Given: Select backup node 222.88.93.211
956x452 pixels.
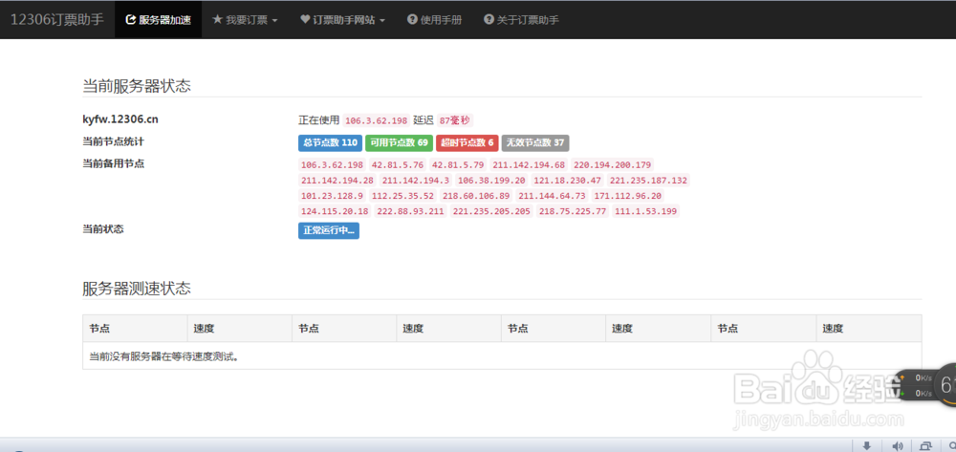Looking at the screenshot, I should (411, 211).
